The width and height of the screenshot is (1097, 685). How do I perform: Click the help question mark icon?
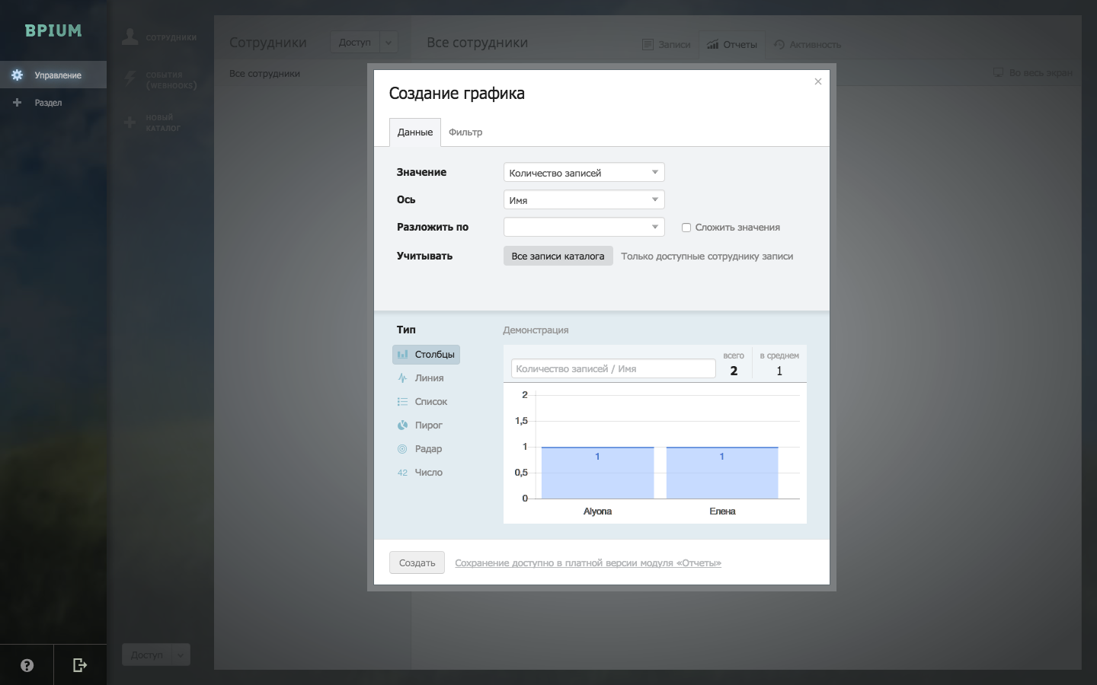point(27,665)
